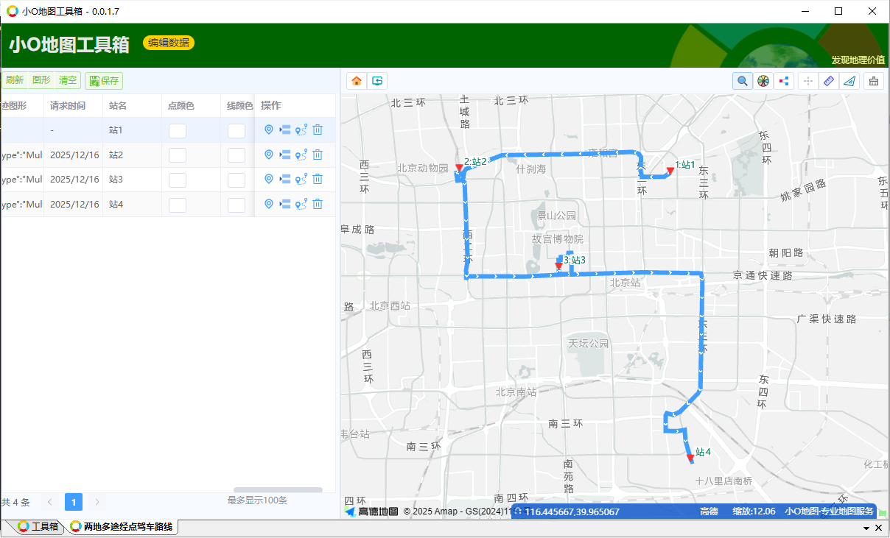Click the location pin icon for 站4

coord(269,204)
